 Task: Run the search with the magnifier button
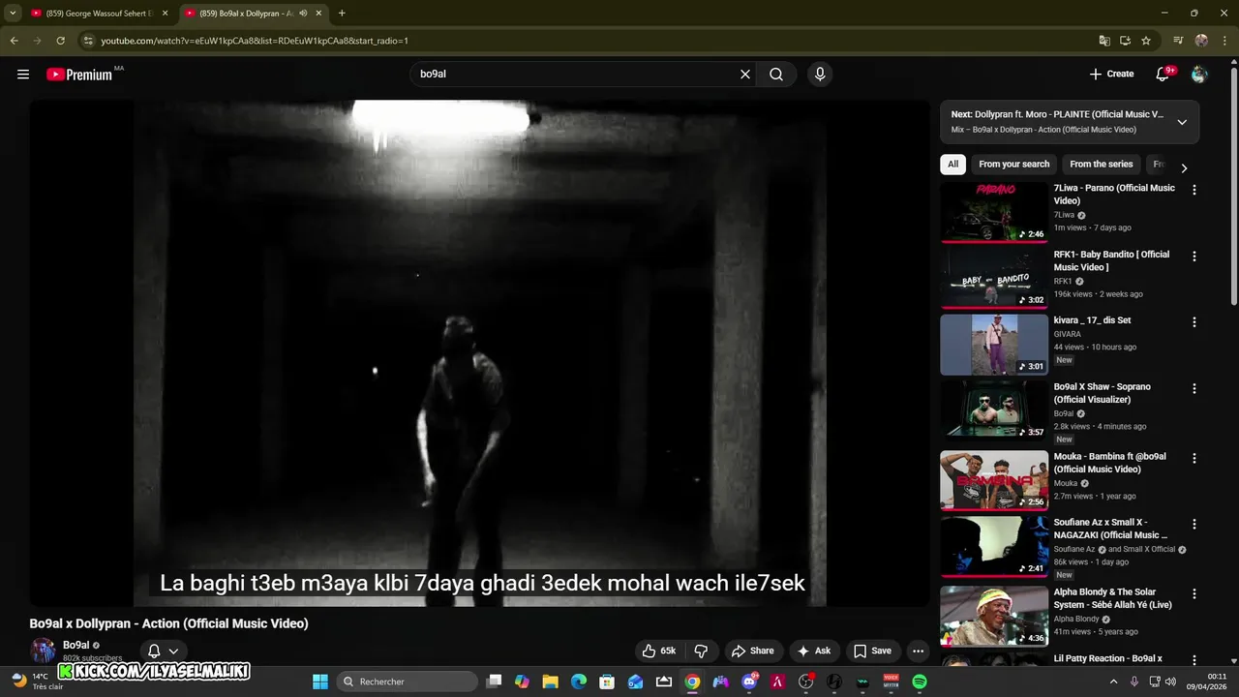pos(776,74)
